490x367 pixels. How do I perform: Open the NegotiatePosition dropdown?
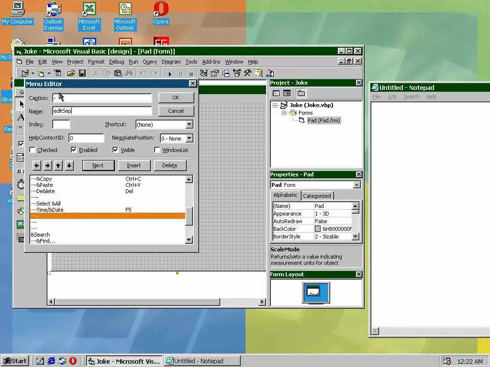point(189,138)
